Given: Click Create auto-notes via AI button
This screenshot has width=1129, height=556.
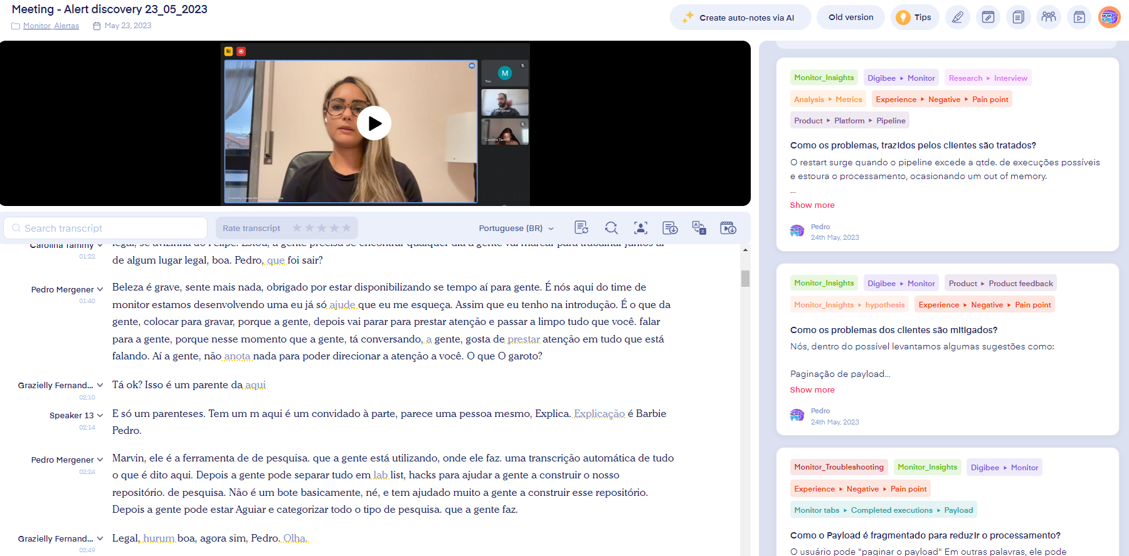Looking at the screenshot, I should pos(740,18).
